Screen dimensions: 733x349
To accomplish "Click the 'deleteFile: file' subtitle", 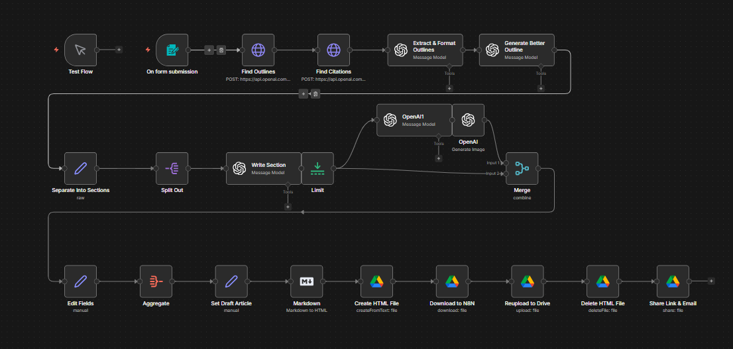I will pyautogui.click(x=602, y=310).
